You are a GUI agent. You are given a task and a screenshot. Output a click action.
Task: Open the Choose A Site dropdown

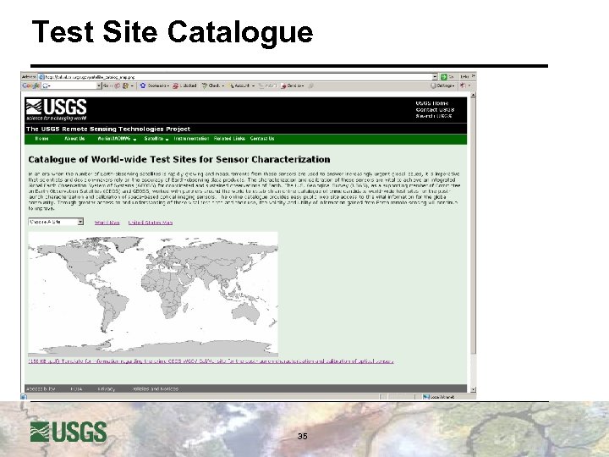click(x=56, y=222)
